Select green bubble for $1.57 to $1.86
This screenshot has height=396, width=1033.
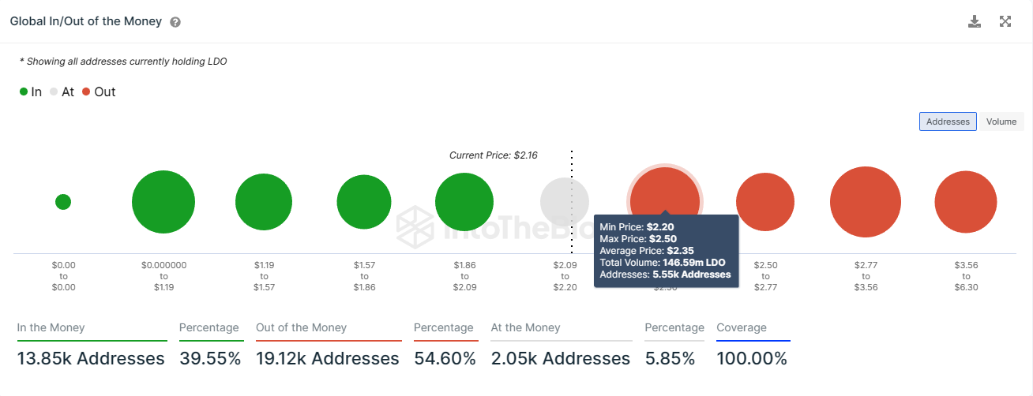click(x=364, y=202)
